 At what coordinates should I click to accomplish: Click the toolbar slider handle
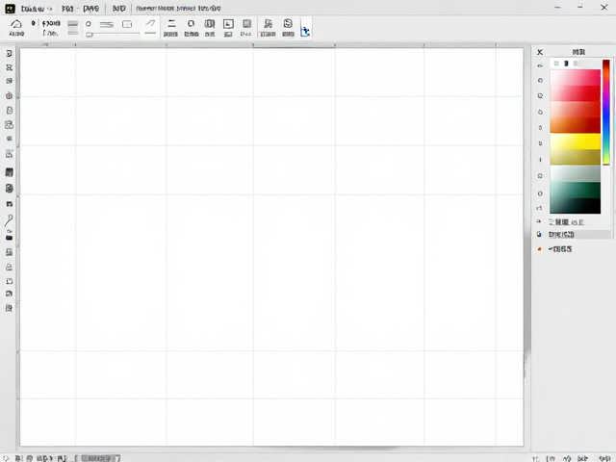pos(90,35)
